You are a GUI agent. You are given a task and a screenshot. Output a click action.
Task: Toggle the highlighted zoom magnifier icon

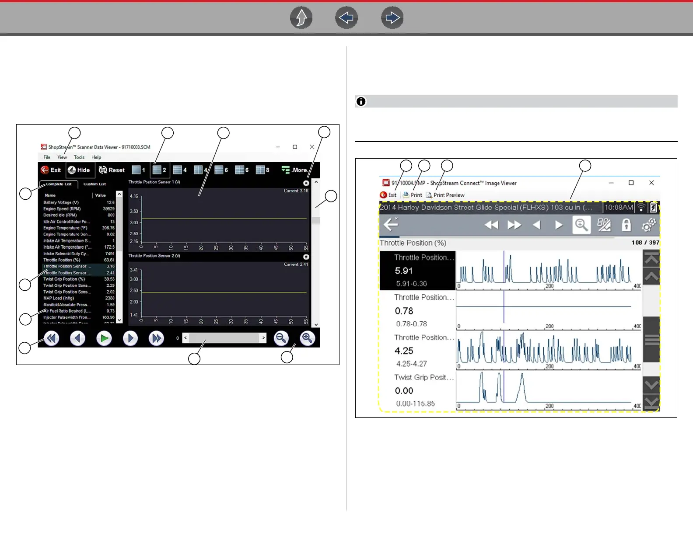(581, 225)
